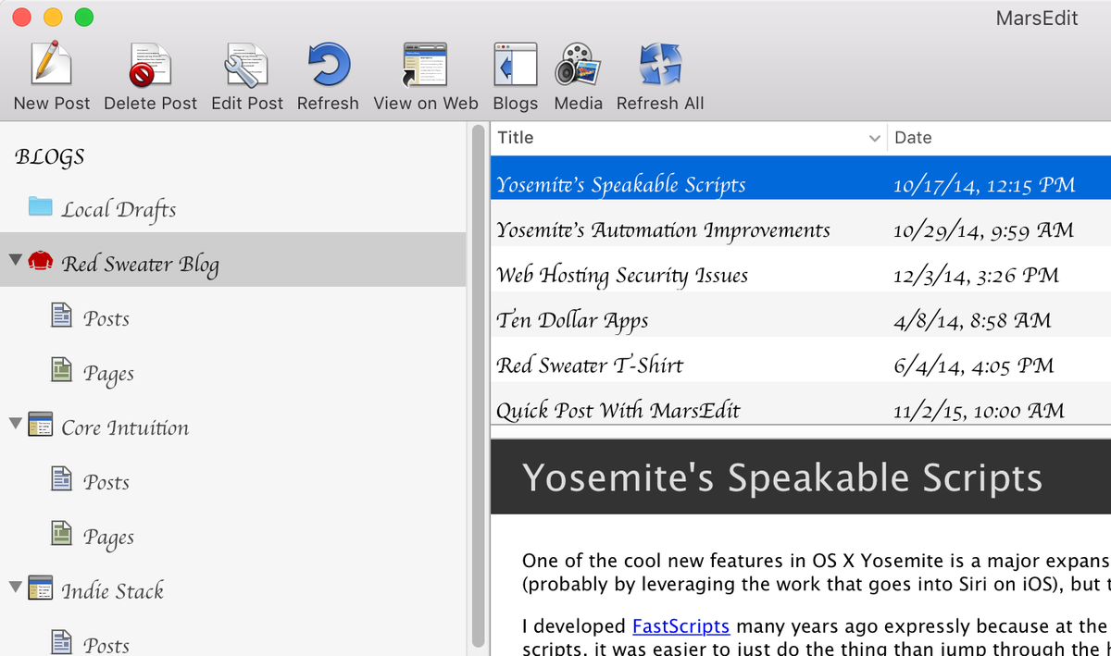The width and height of the screenshot is (1111, 656).
Task: Click date 6/4/14, 4:05 PM
Action: click(x=974, y=366)
